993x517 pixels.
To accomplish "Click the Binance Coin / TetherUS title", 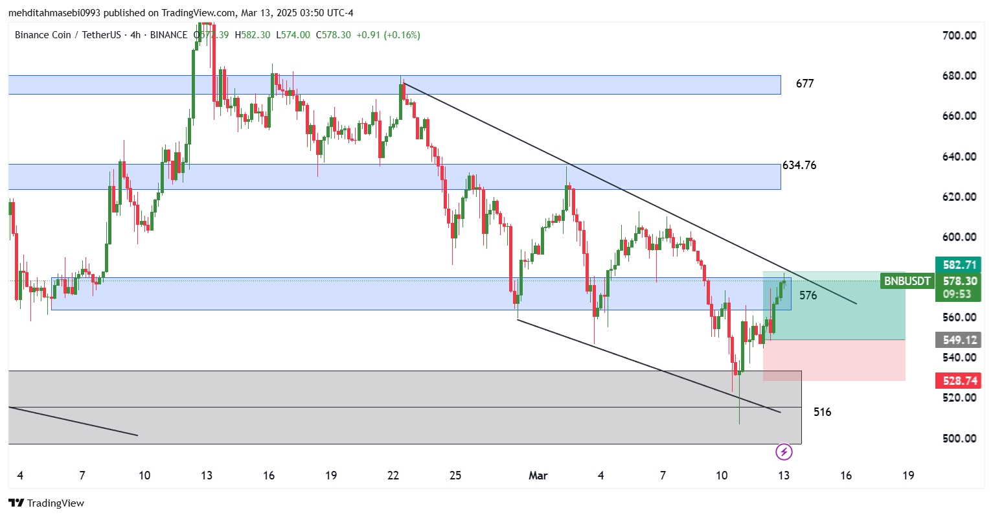I will [67, 35].
